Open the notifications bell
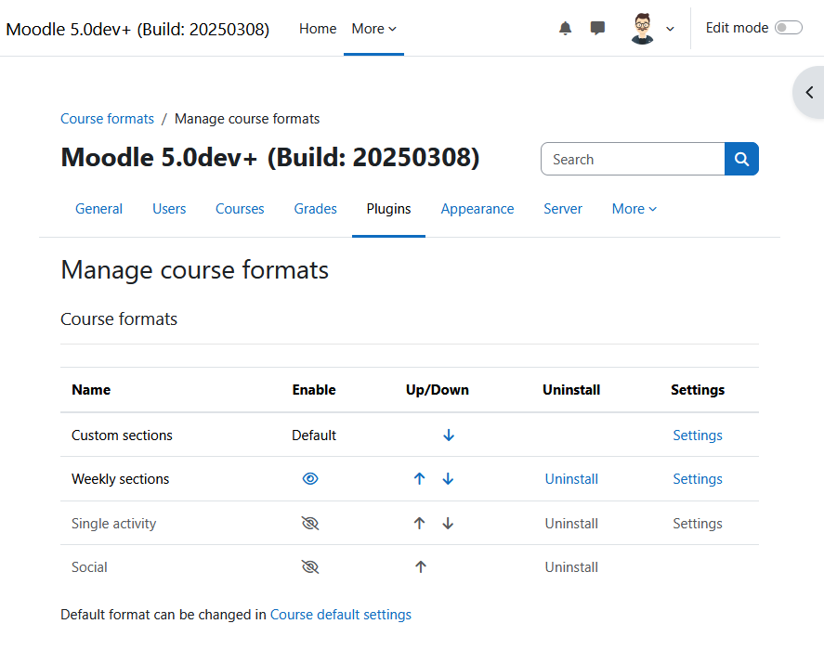The height and width of the screenshot is (650, 824). tap(565, 28)
